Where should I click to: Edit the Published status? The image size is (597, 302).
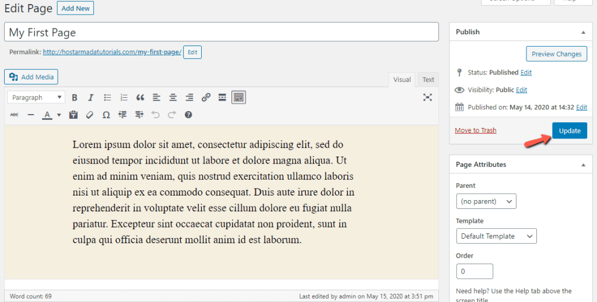pyautogui.click(x=526, y=72)
